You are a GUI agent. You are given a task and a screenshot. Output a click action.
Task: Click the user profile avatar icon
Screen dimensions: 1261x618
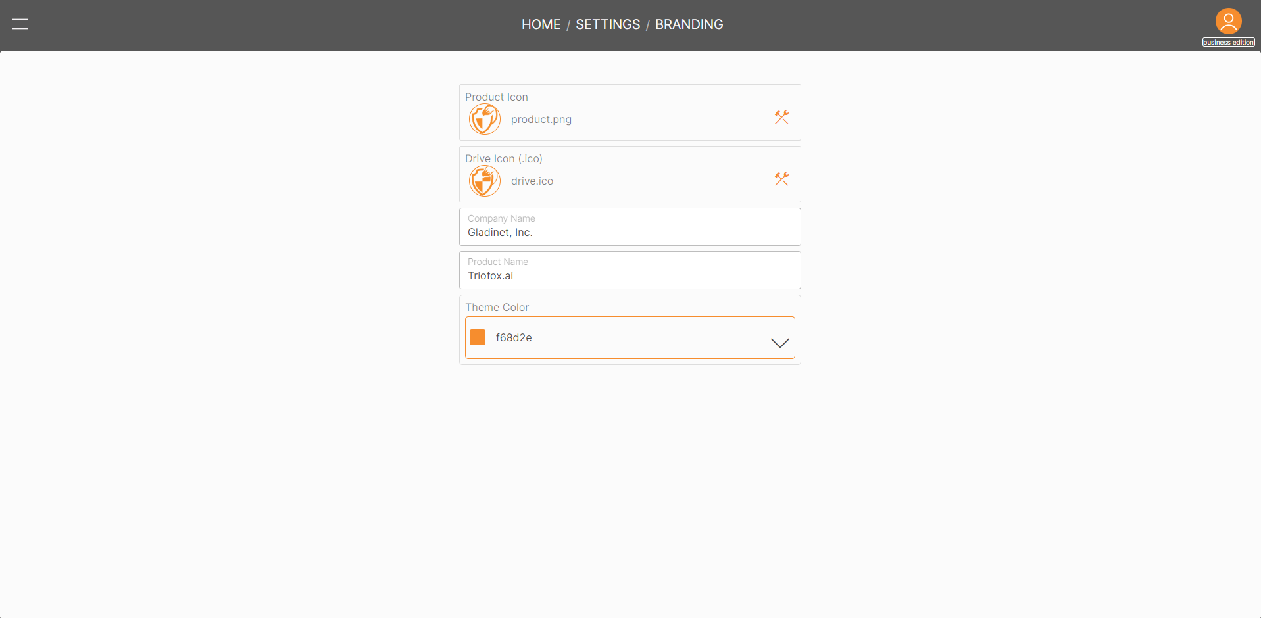pos(1227,21)
